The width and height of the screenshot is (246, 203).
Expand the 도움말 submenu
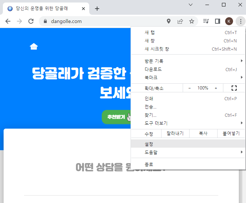click(x=188, y=152)
